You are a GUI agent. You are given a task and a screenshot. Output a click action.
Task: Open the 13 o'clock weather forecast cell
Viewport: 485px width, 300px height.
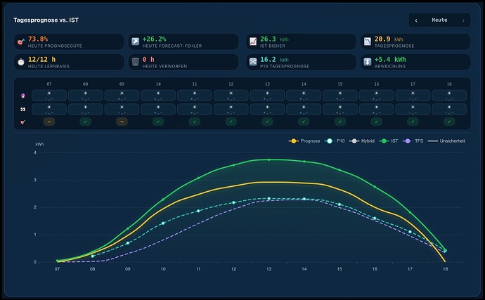point(267,96)
